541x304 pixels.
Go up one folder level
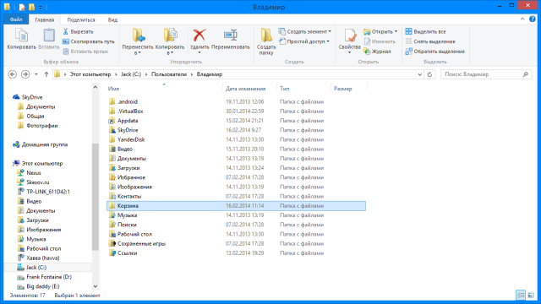[46, 74]
